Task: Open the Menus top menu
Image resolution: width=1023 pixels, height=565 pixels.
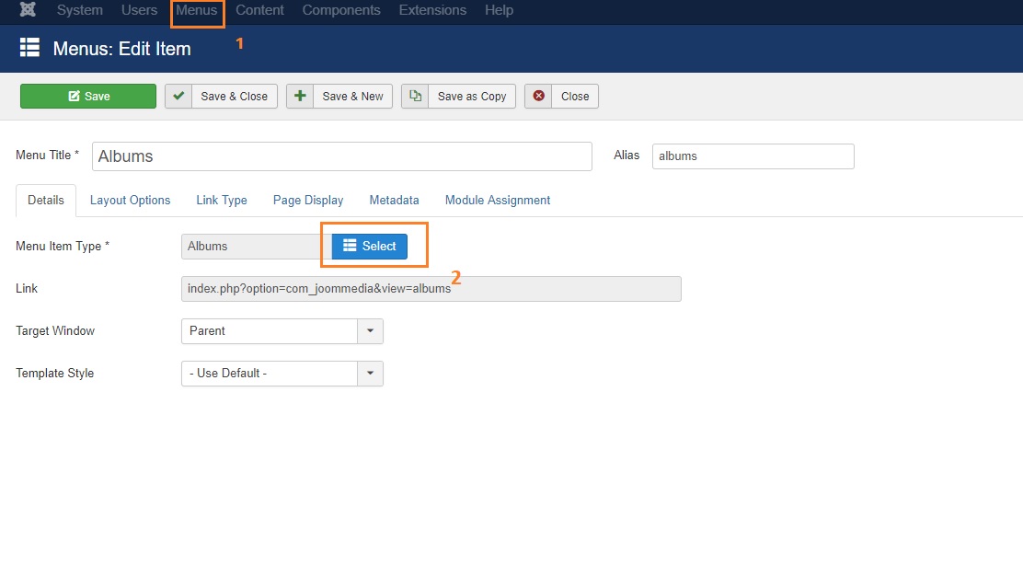Action: (x=197, y=10)
